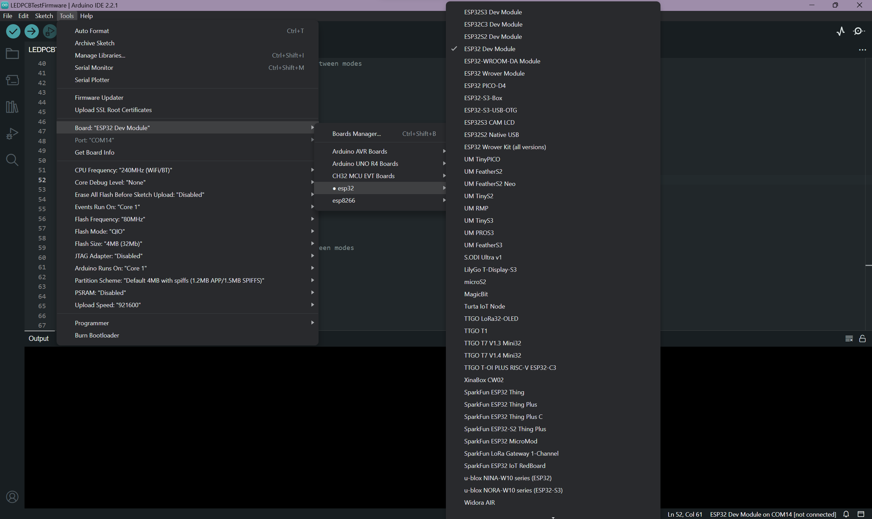Expand CPU Frequency 240MHz submenu
The width and height of the screenshot is (872, 519).
point(187,170)
